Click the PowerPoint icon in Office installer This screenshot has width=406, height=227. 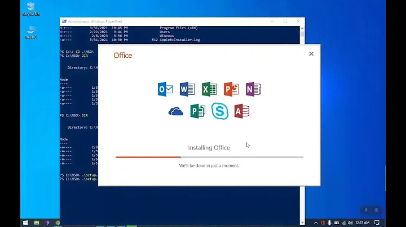click(231, 89)
